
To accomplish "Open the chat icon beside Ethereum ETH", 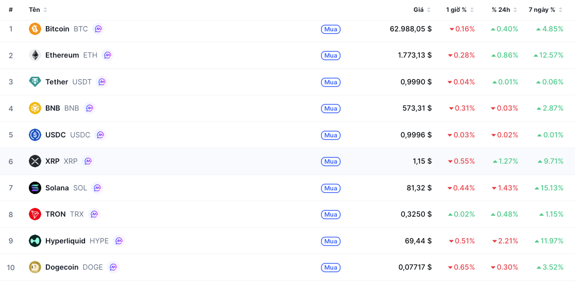I will (108, 55).
